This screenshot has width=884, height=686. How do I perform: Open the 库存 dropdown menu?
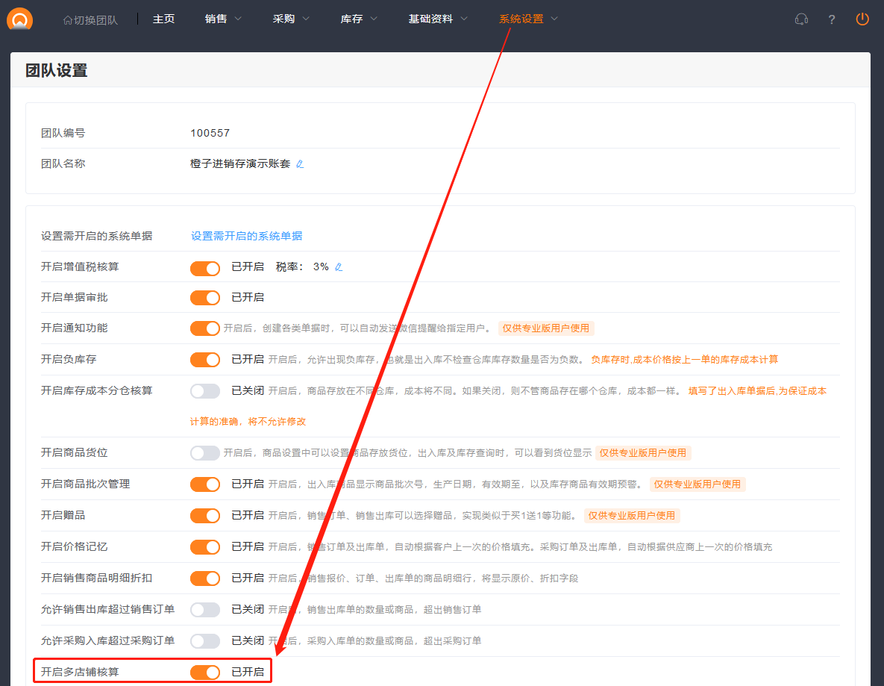(359, 19)
